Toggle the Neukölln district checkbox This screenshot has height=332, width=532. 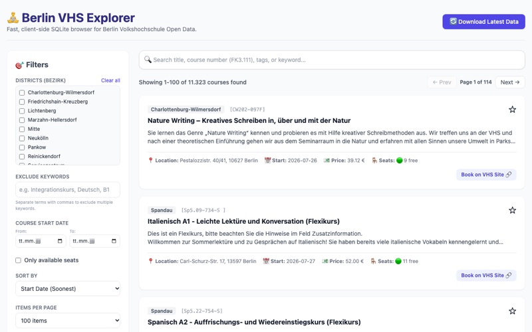(22, 138)
